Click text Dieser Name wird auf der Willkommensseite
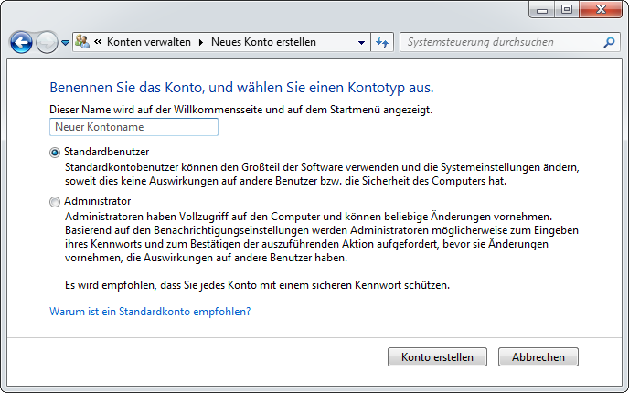This screenshot has height=393, width=629. (240, 110)
